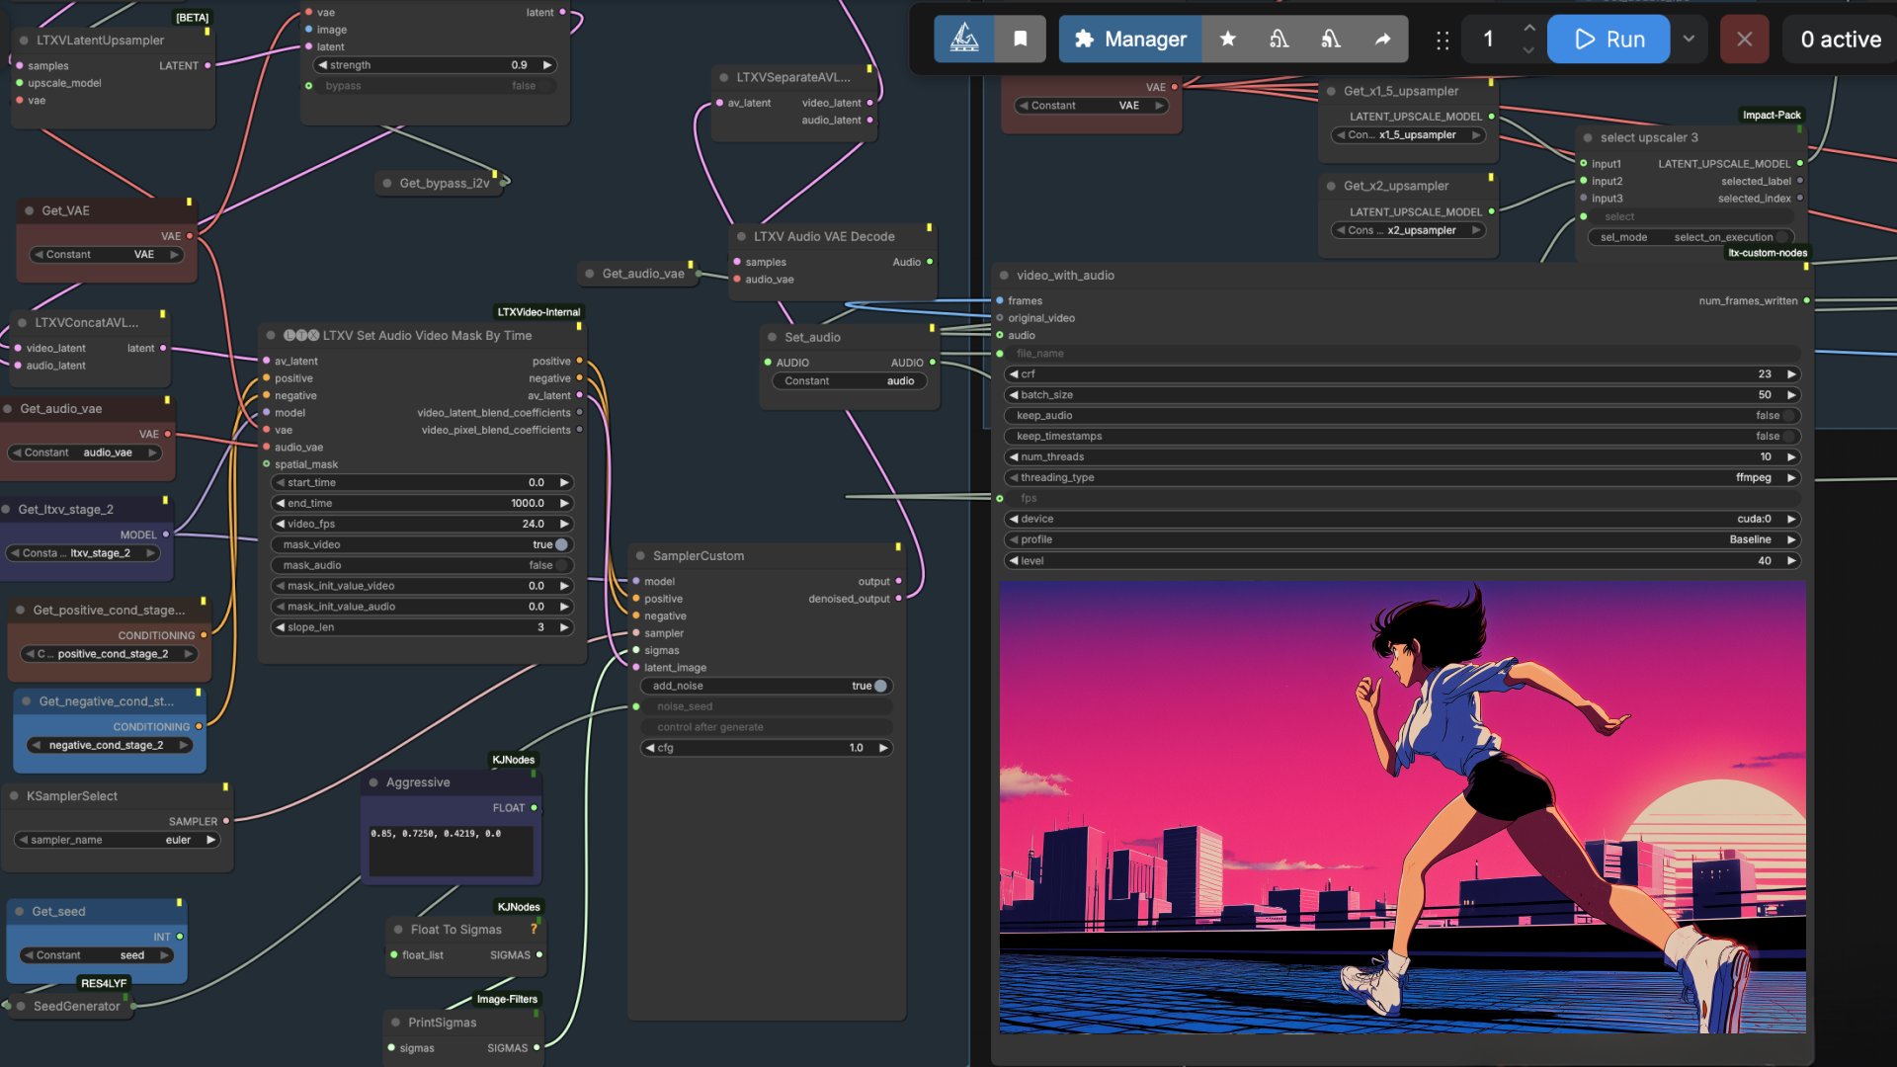Screen dimensions: 1897x1067
Task: Collapse the select upscaler 3 node dot
Action: tap(1588, 138)
